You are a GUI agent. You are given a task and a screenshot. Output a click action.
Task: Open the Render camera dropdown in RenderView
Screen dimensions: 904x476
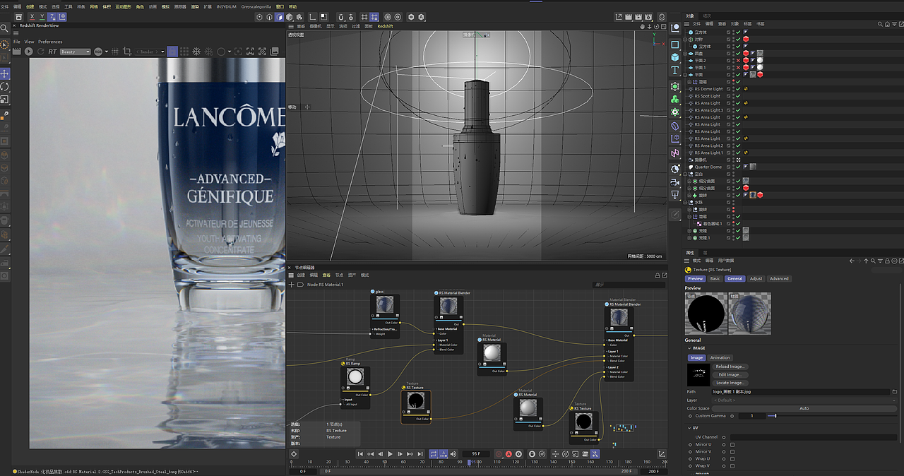click(x=150, y=52)
